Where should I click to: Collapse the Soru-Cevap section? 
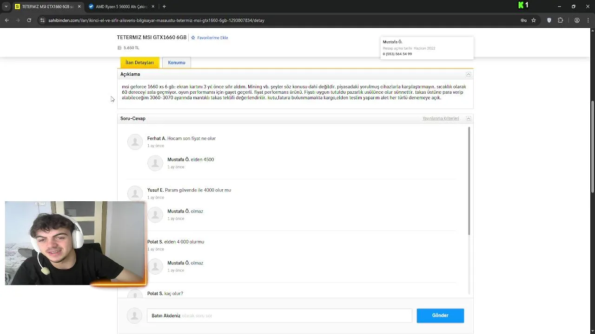[469, 118]
